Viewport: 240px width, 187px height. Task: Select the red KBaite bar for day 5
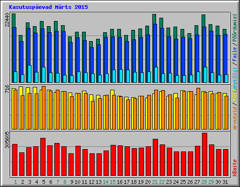click(43, 157)
